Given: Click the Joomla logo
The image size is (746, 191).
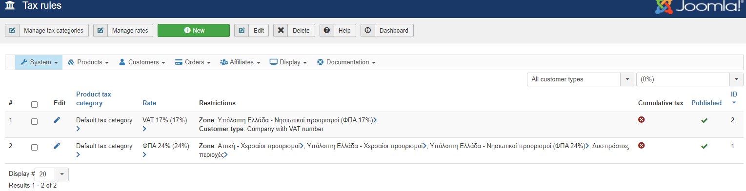Looking at the screenshot, I should click(x=701, y=7).
